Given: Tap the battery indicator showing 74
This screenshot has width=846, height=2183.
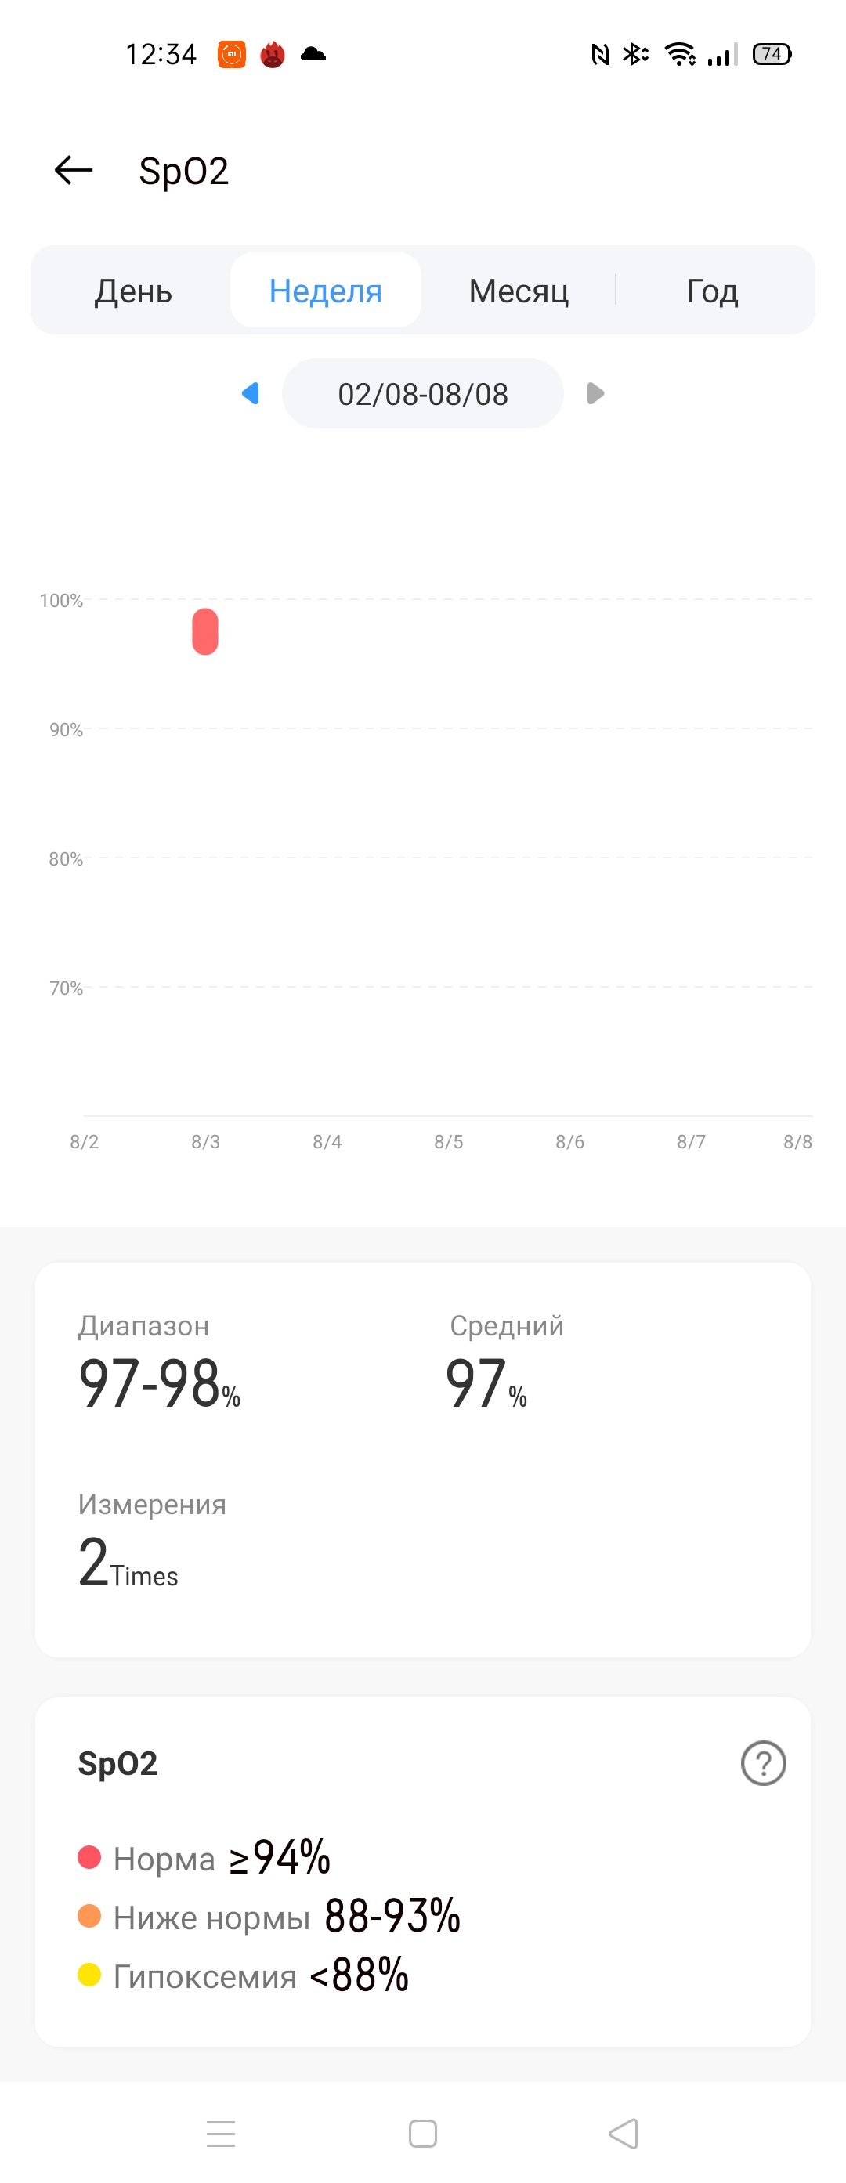Looking at the screenshot, I should (x=772, y=54).
